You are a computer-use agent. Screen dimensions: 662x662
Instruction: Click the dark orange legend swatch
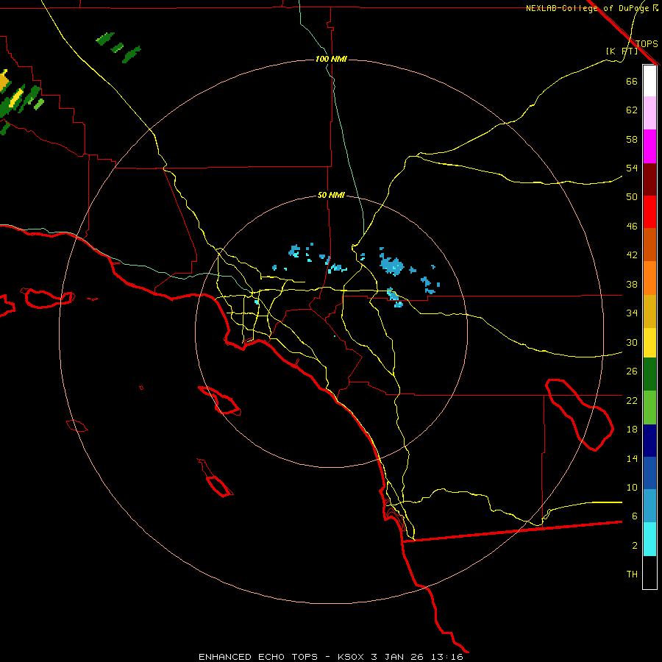coord(649,245)
